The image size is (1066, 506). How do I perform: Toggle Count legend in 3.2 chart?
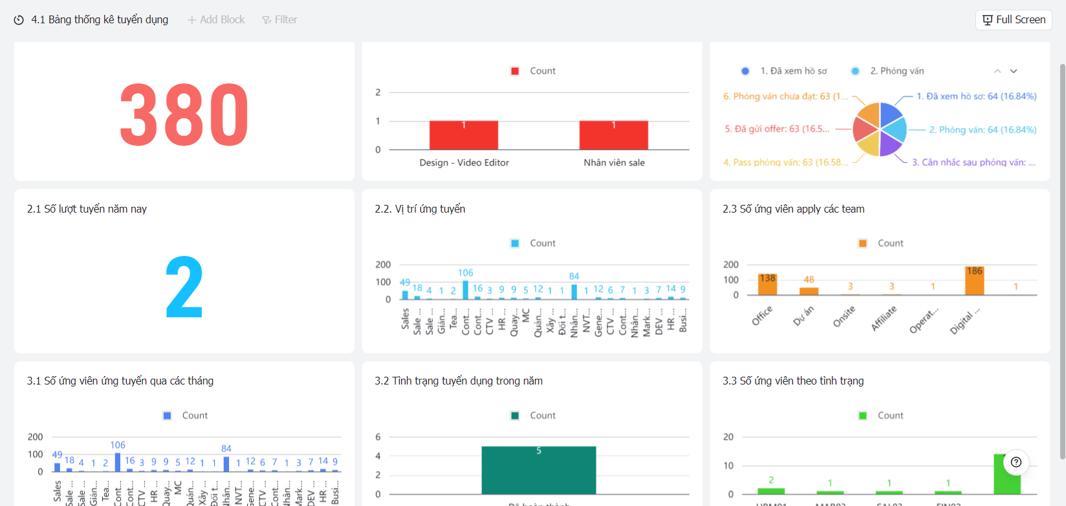533,416
